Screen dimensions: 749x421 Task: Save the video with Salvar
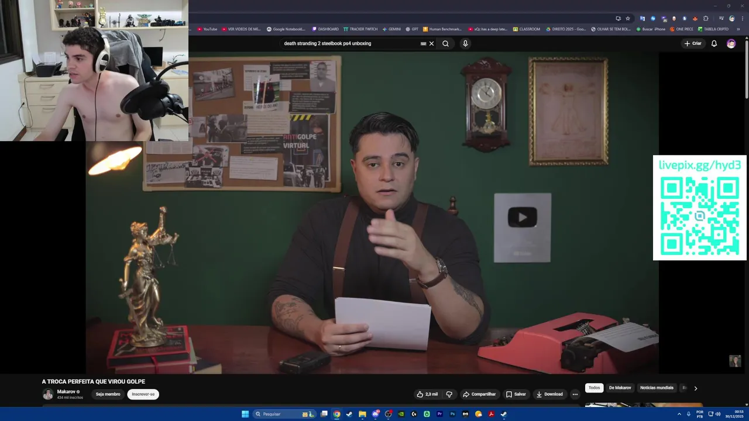[516, 394]
